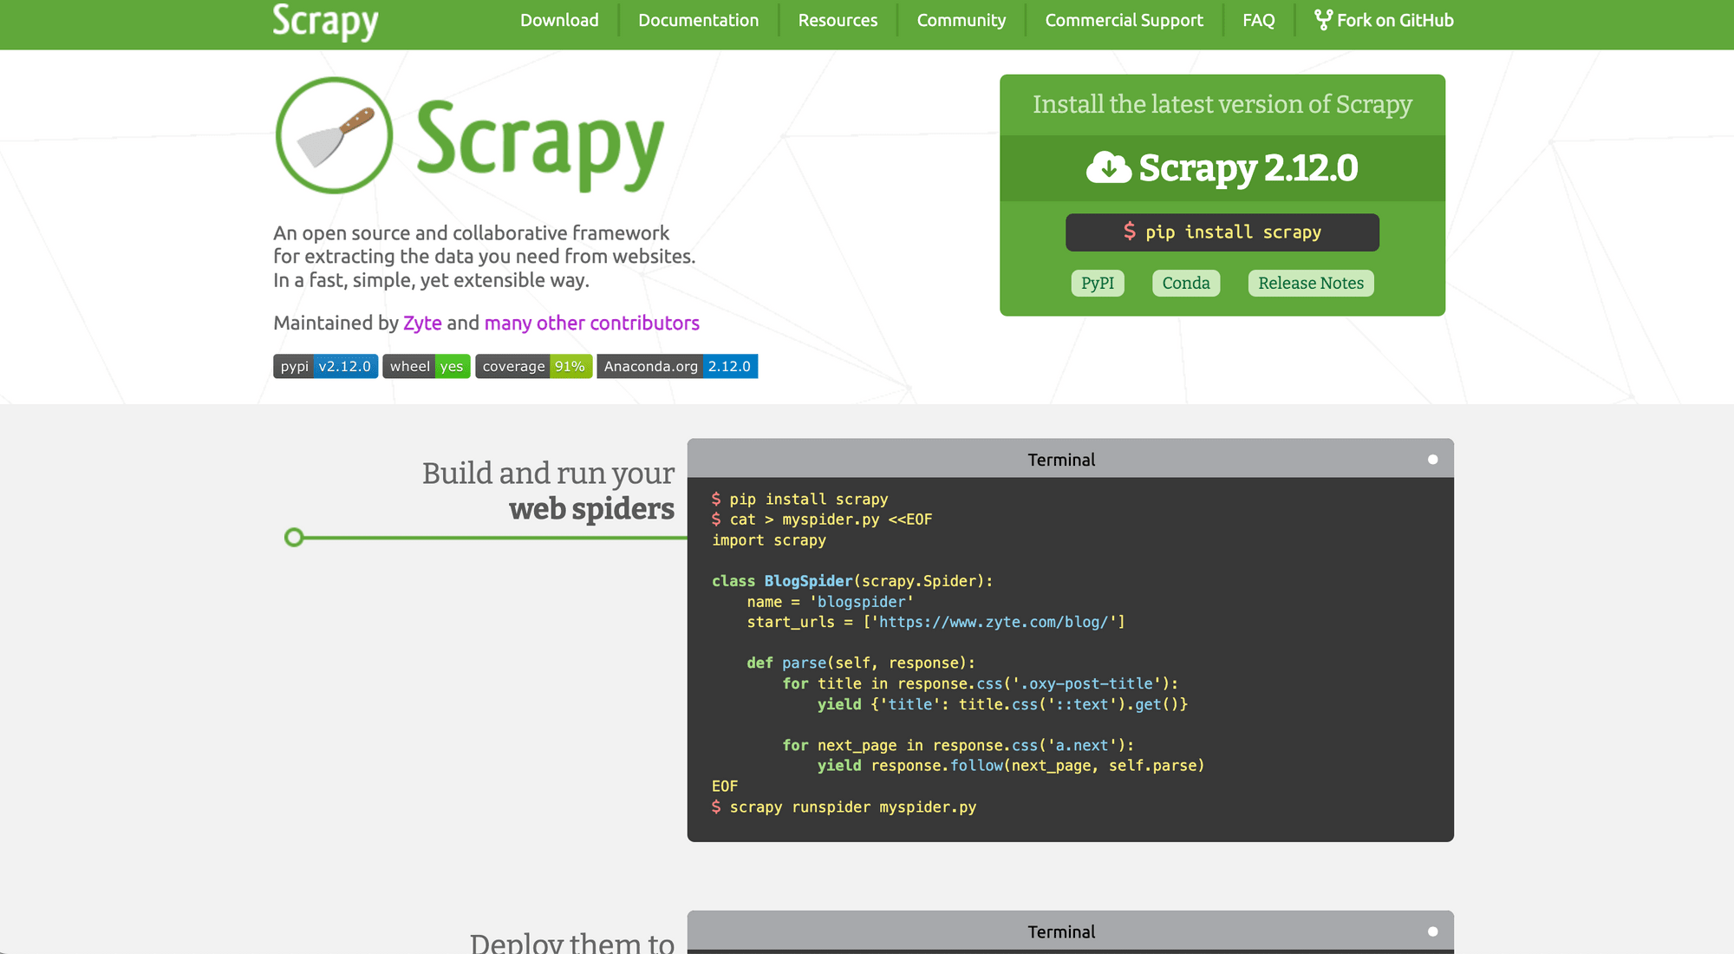
Task: Click the standalone EOF line in the terminal
Action: pos(725,787)
